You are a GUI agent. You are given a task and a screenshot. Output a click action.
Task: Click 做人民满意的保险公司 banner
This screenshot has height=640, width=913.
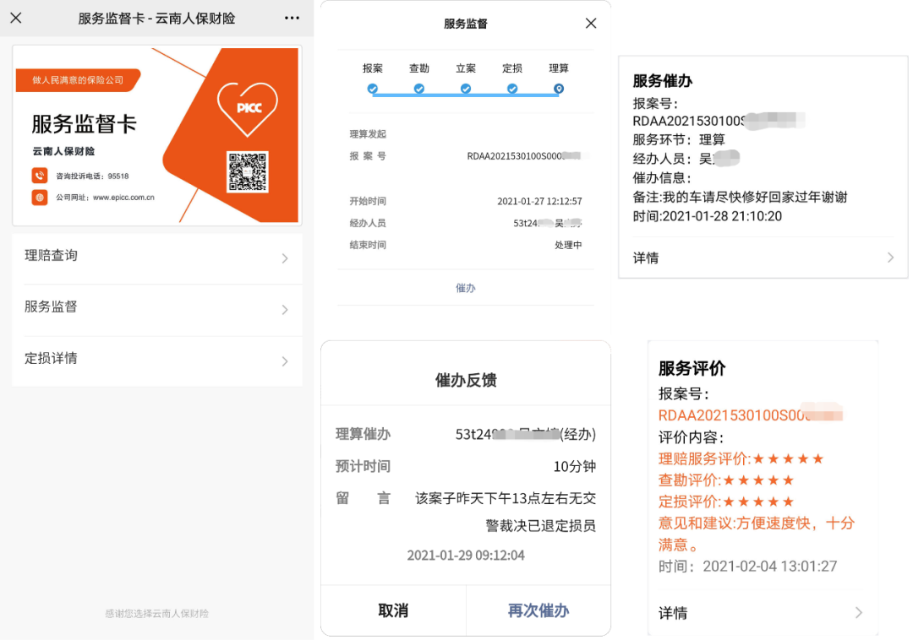click(78, 80)
